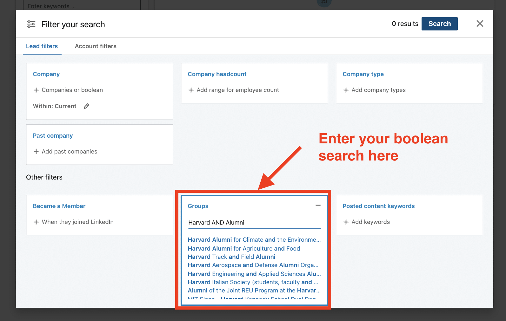This screenshot has height=321, width=506.
Task: Click the plus icon for employee count range
Action: click(191, 90)
